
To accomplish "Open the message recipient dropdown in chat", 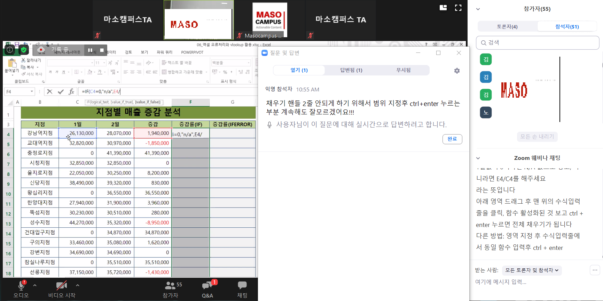I will (x=532, y=270).
